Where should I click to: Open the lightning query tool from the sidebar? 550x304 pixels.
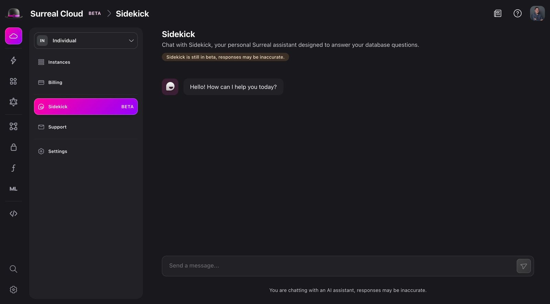pyautogui.click(x=13, y=60)
